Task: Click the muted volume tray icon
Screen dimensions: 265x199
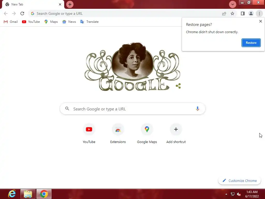Action: coord(239,194)
